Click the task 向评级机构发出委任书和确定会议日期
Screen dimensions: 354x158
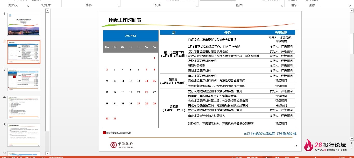[x=212, y=40]
